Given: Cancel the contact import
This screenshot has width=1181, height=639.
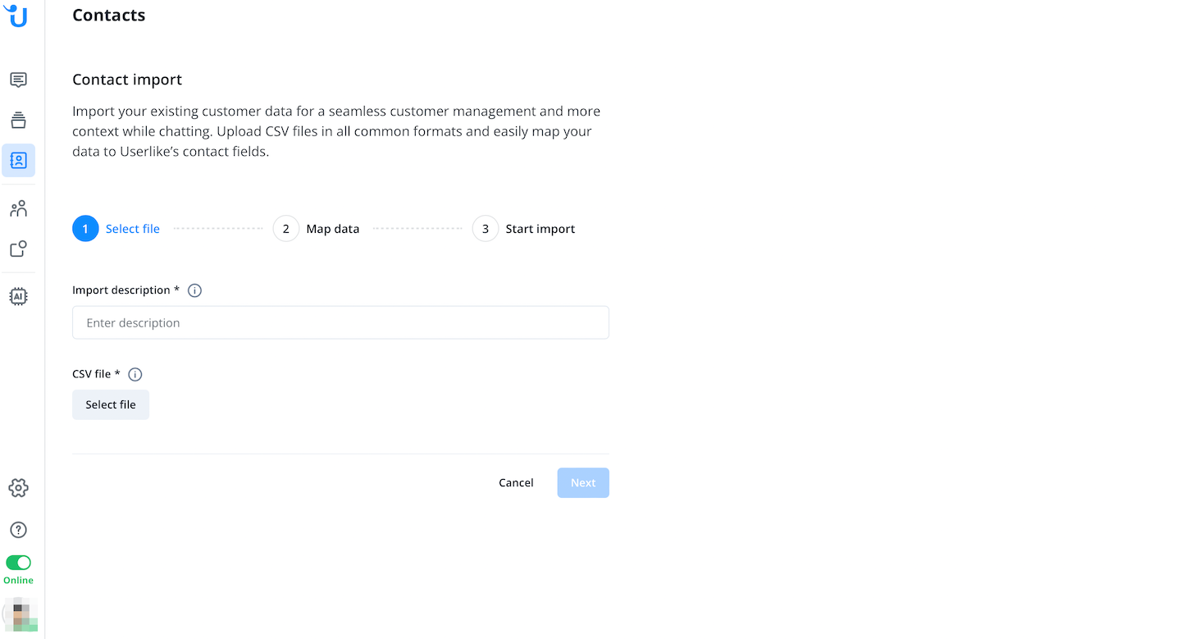Looking at the screenshot, I should pos(516,483).
